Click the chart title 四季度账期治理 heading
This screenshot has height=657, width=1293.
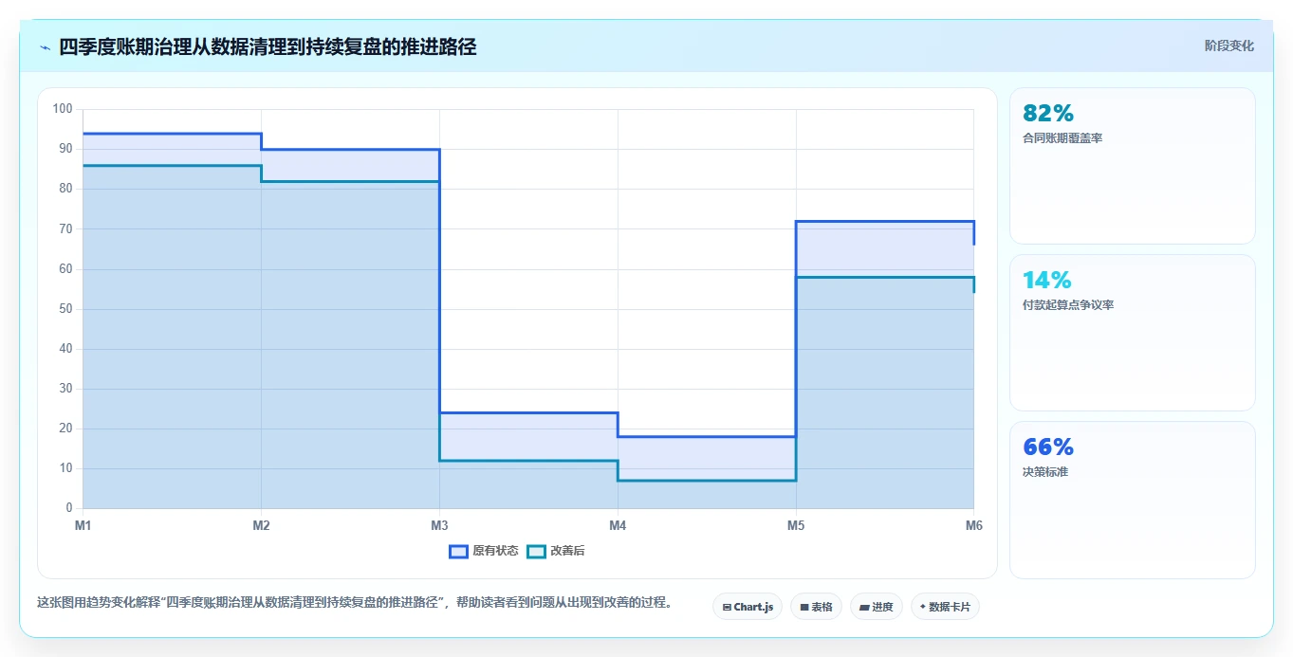tap(268, 47)
